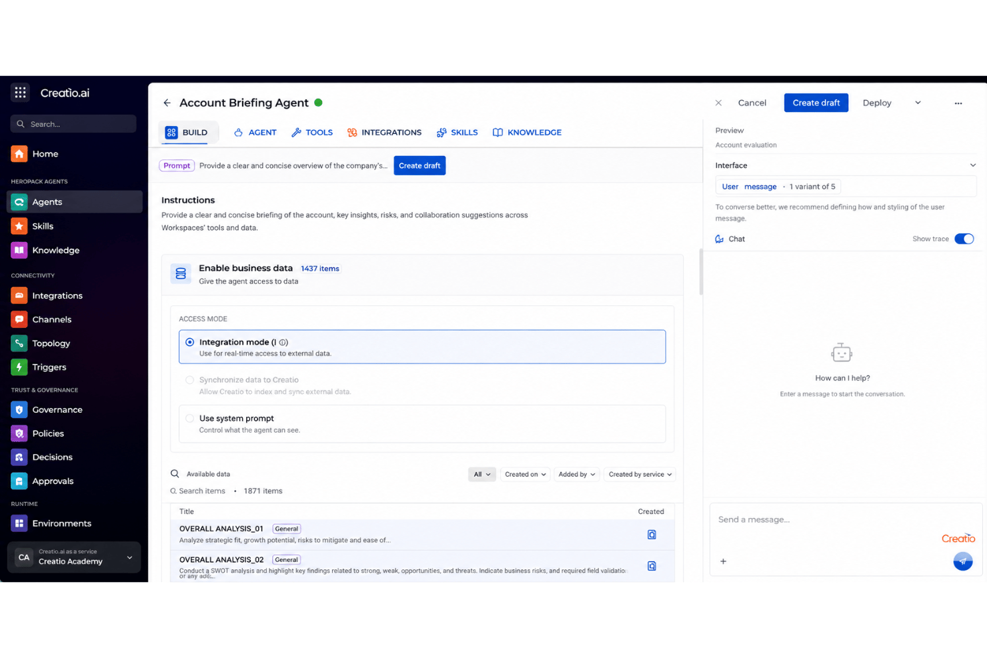
Task: Click the green status dot by agent name
Action: (319, 103)
